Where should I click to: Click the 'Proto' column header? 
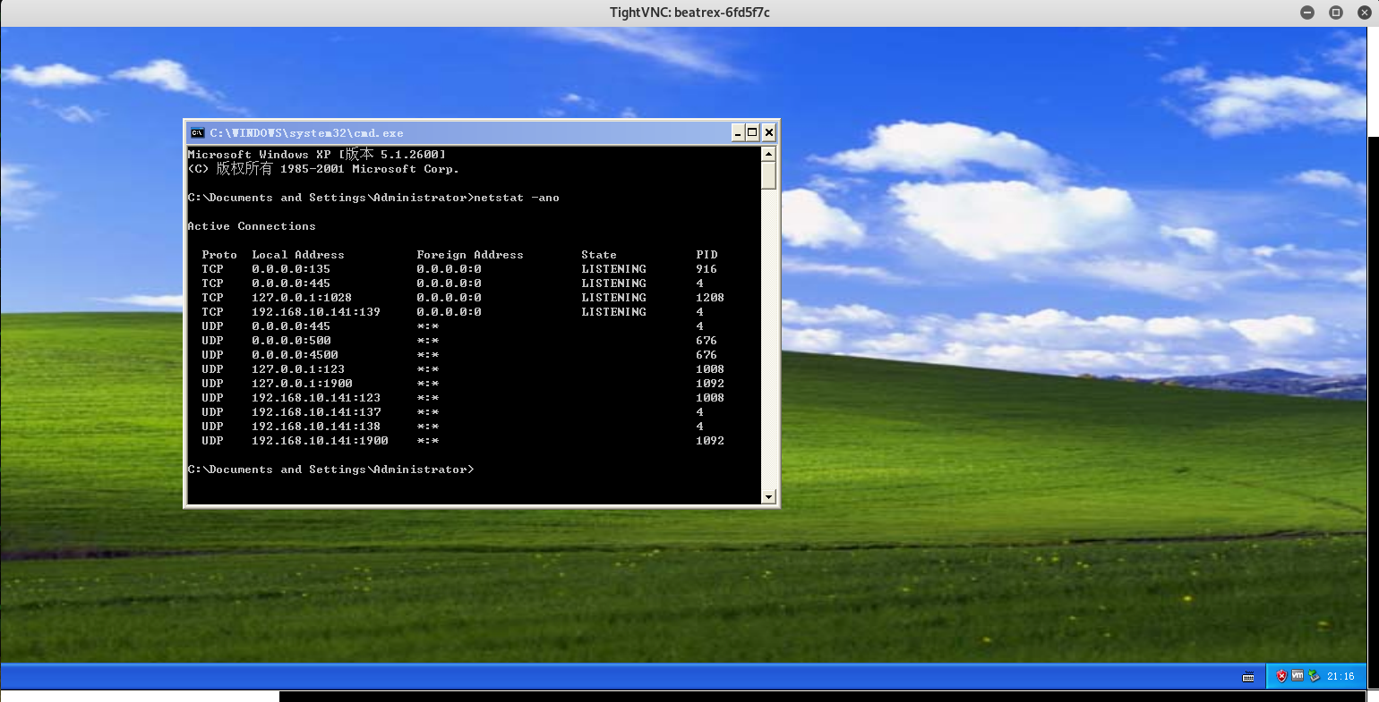[219, 255]
